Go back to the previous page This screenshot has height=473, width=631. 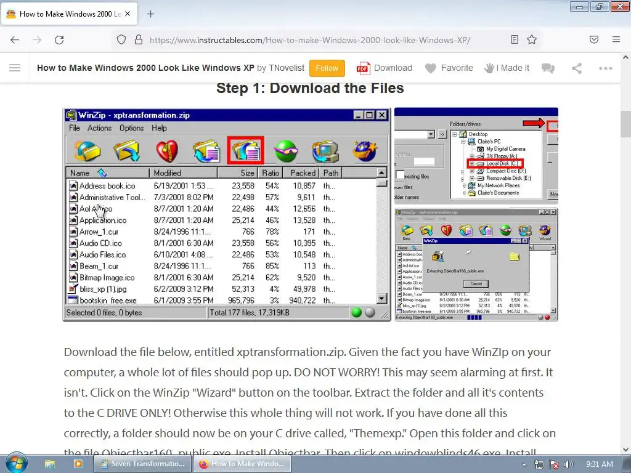(x=15, y=40)
